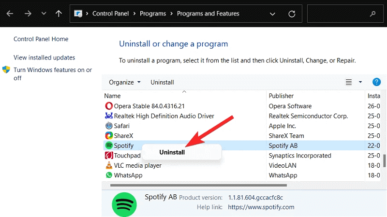
Task: Click the Opera Stable program icon
Action: click(109, 106)
